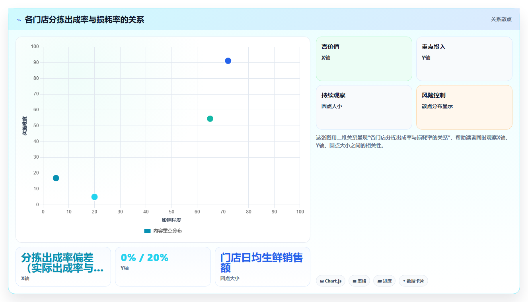This screenshot has width=528, height=302.
Task: Click the 散点分布显示 text in 风险控制 card
Action: point(437,106)
